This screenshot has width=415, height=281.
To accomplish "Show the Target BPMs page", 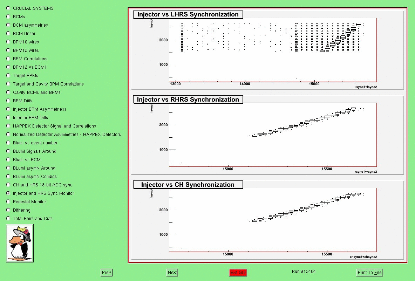I will (8, 75).
